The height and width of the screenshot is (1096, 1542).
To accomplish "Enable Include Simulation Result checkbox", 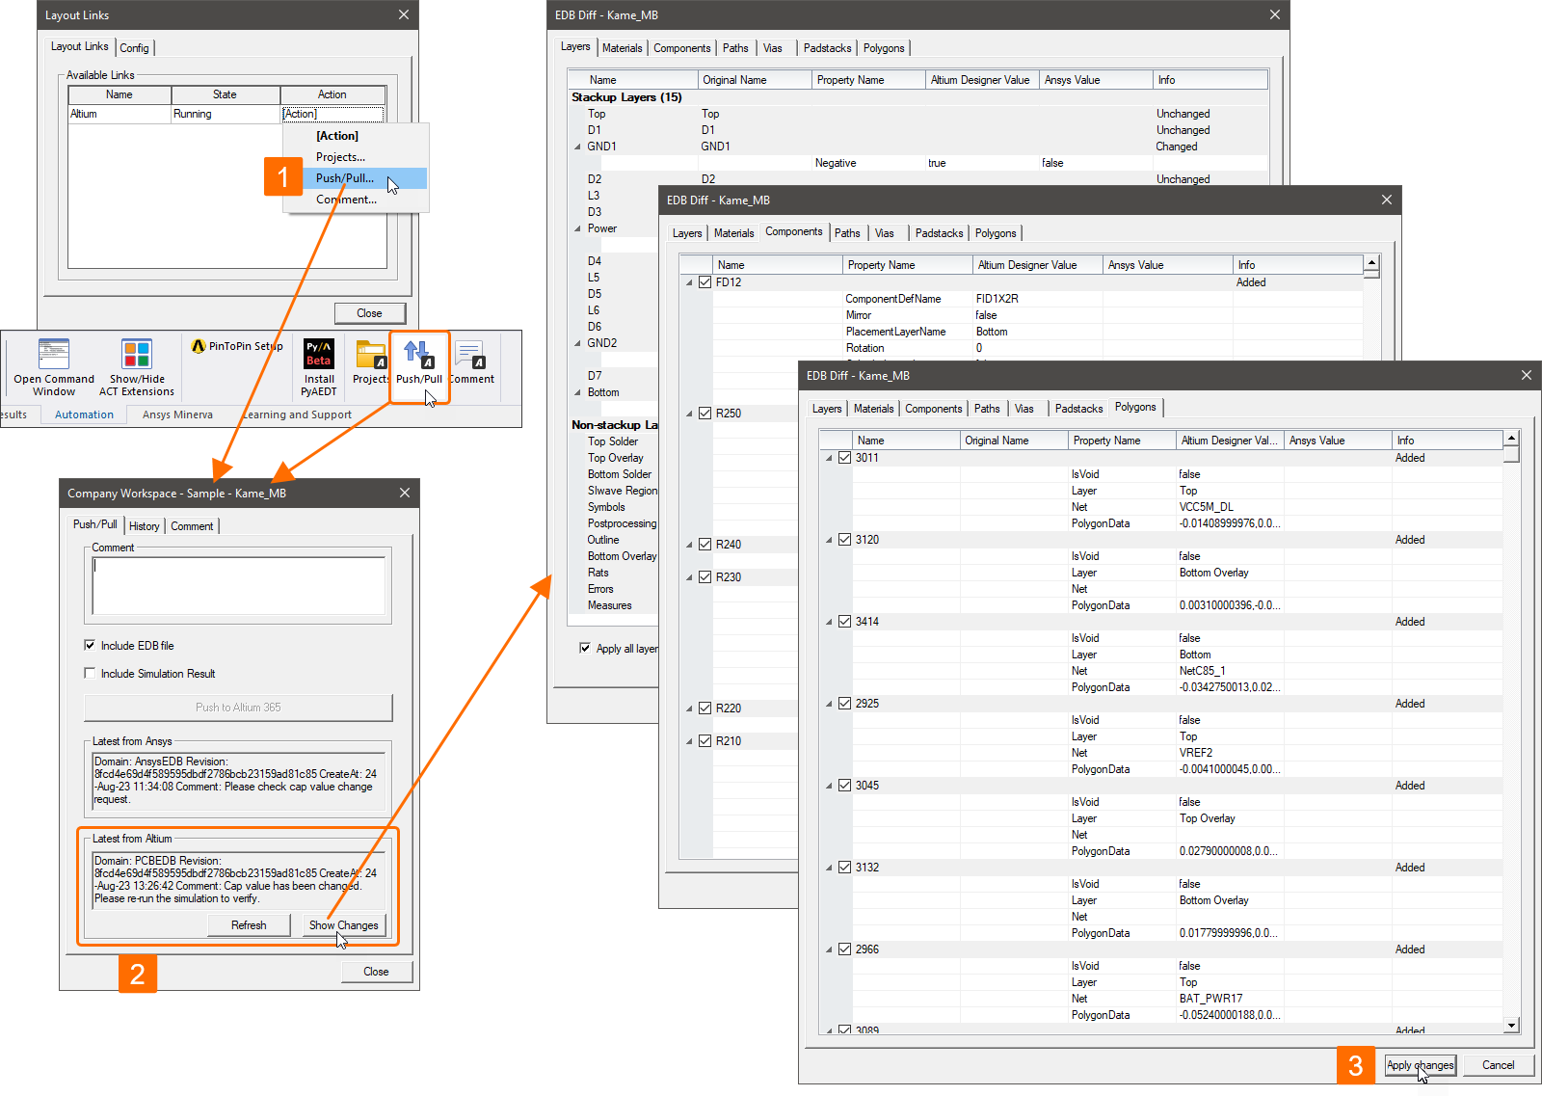I will point(90,673).
